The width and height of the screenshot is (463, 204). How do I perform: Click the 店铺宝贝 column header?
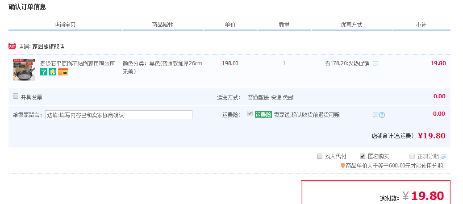click(x=65, y=25)
